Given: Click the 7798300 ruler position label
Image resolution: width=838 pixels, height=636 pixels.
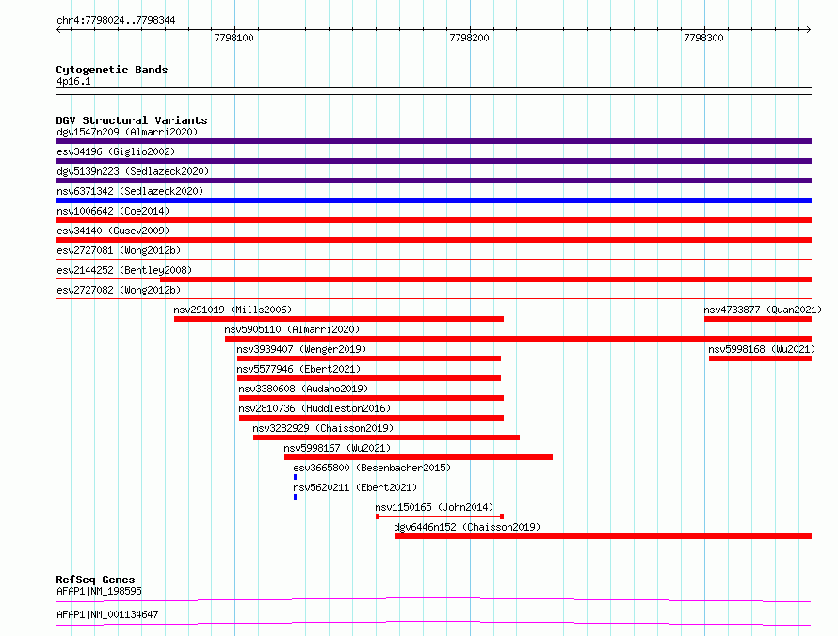Looking at the screenshot, I should tap(704, 38).
